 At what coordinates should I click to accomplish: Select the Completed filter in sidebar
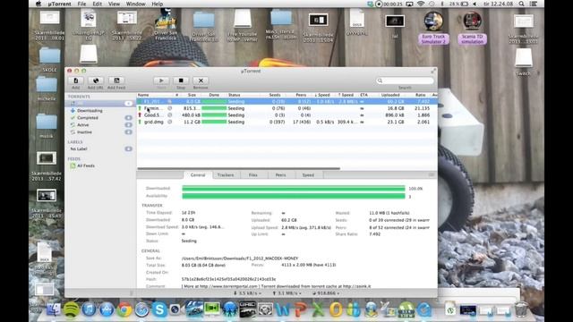point(88,118)
